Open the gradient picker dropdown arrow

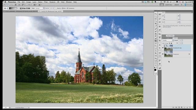[x=17, y=8]
